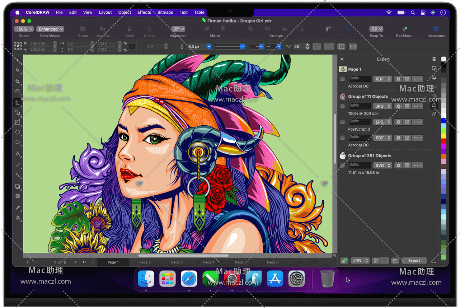Open settings gear for the SVG export
The image size is (460, 308).
point(398,165)
